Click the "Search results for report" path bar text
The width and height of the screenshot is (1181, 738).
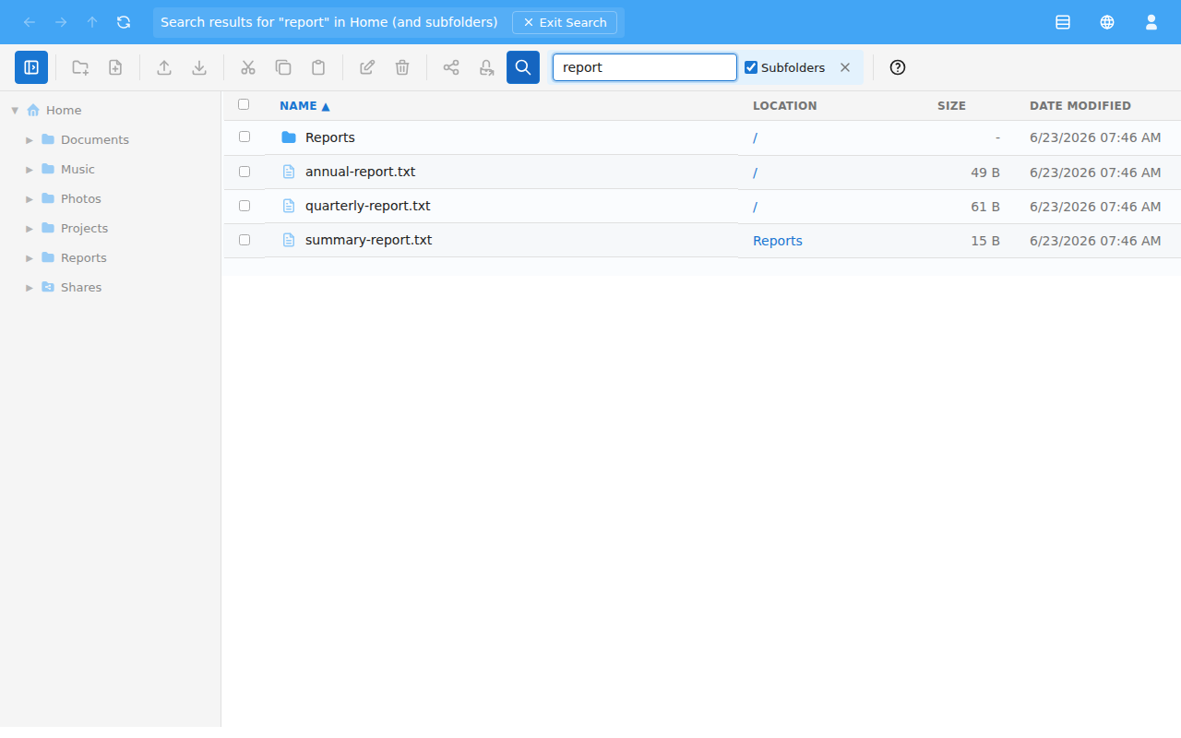point(329,22)
